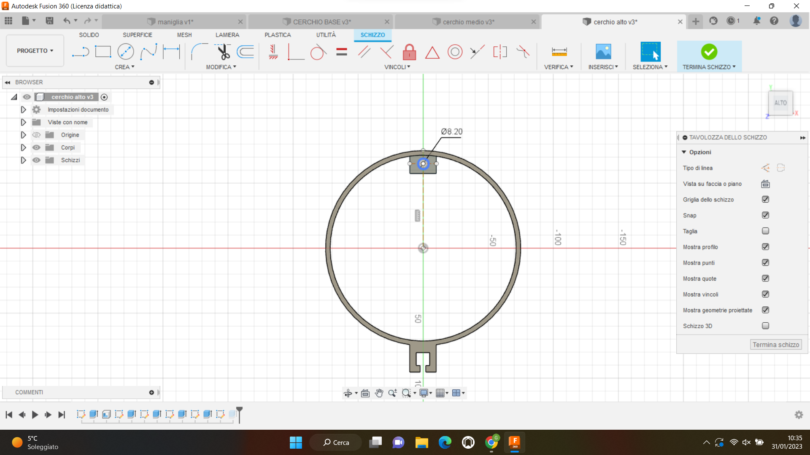Open the PROGETTO workspace dropdown

click(x=35, y=51)
